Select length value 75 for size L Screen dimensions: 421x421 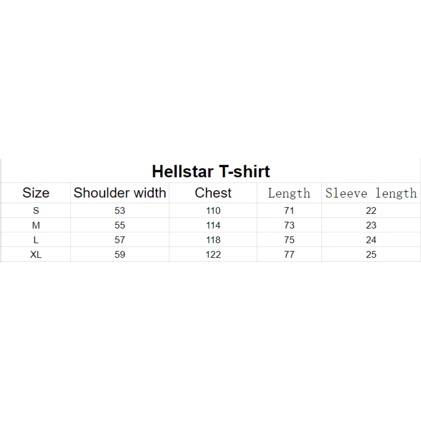tap(289, 240)
